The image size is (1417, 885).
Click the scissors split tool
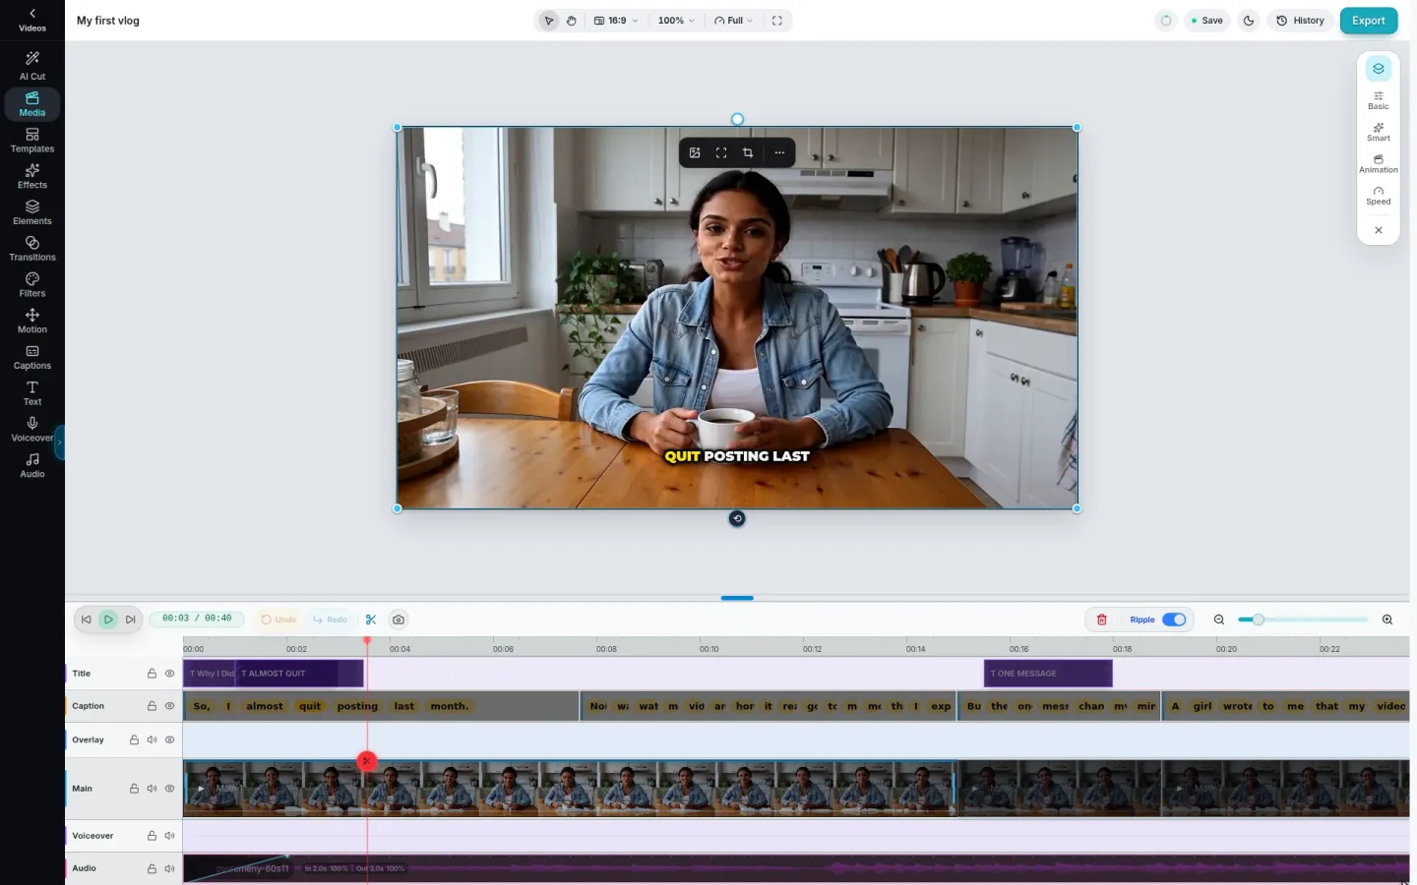click(x=371, y=619)
